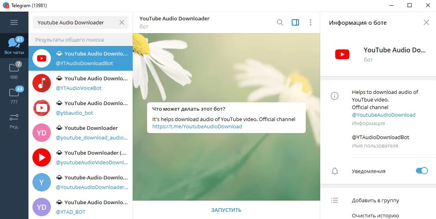Click the @YTAudioDownloadBot username in info panel
The width and height of the screenshot is (436, 219).
380,137
